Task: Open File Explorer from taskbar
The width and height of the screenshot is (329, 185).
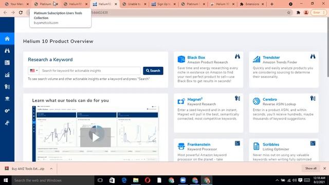Action: click(136, 180)
